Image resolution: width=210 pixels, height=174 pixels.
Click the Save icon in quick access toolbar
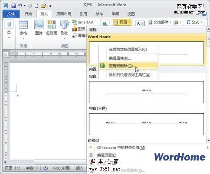pos(13,6)
